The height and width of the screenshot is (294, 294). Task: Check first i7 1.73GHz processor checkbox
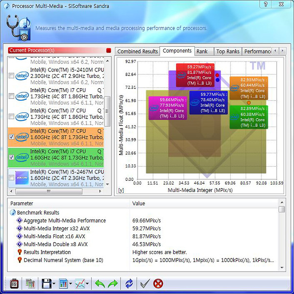tap(11, 96)
